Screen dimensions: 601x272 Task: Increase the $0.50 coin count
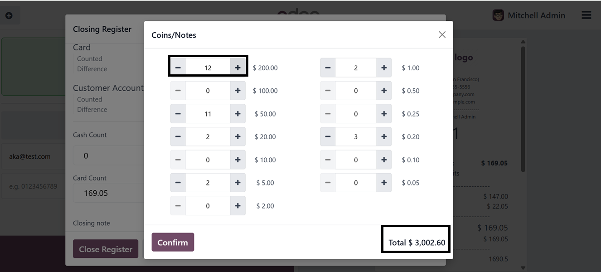point(384,91)
